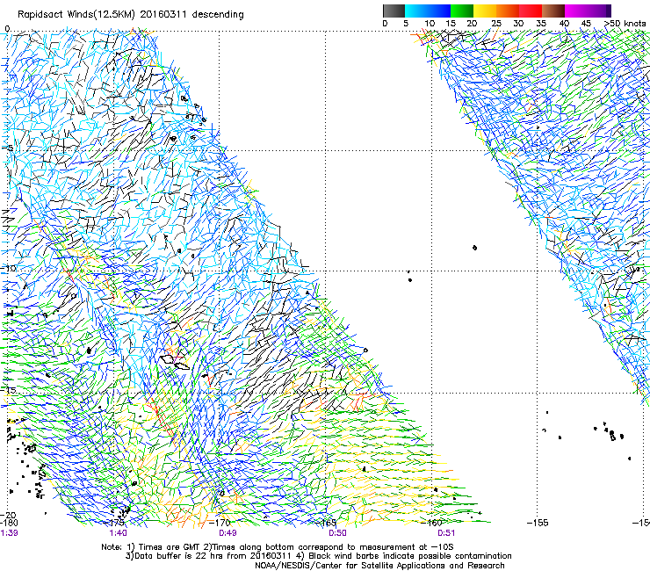Click the '-180' longitude axis label

[9, 523]
